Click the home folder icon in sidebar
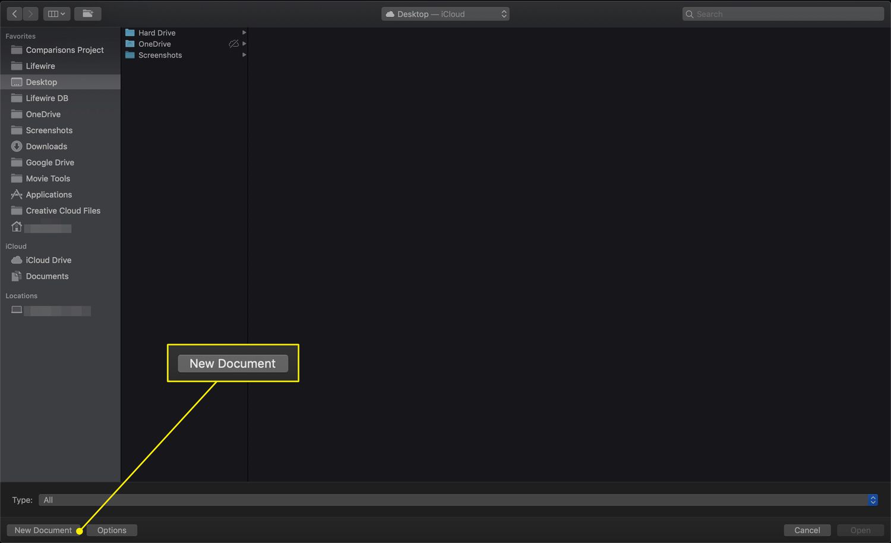 point(17,227)
